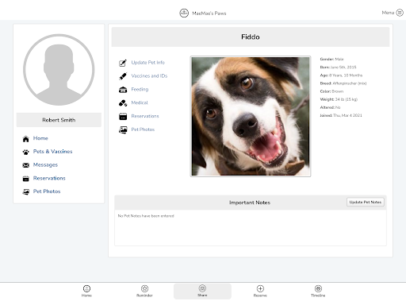This screenshot has width=406, height=305.
Task: Click the Feeding bowl icon
Action: coord(123,90)
